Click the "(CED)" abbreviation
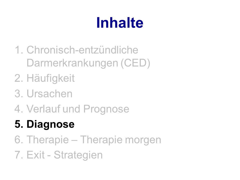 (135, 63)
